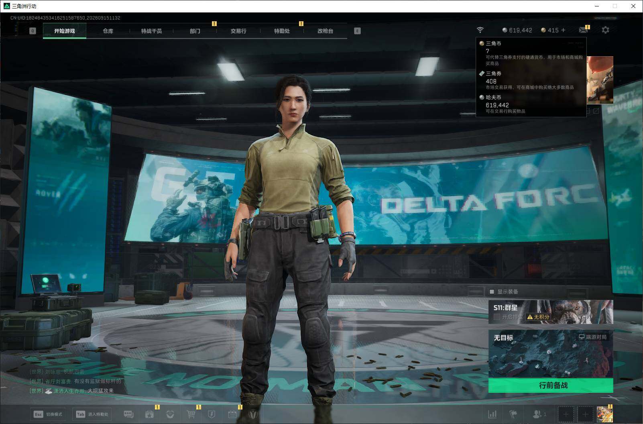The image size is (643, 424).
Task: Click the heart-in-hands icon
Action: (171, 414)
